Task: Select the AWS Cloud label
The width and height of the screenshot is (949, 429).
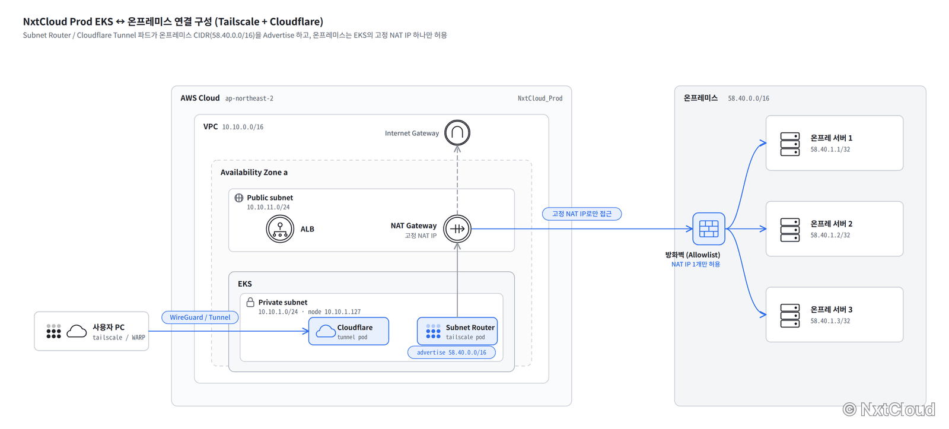Action: (x=200, y=98)
